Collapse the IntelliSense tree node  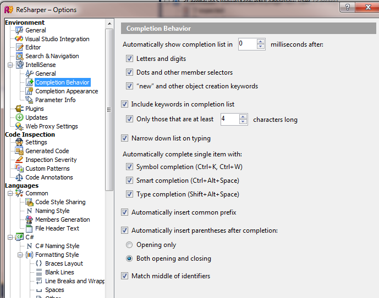(10, 65)
